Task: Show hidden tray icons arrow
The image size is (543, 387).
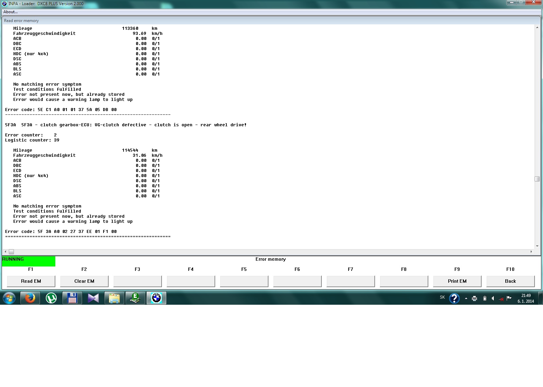Action: tap(466, 298)
